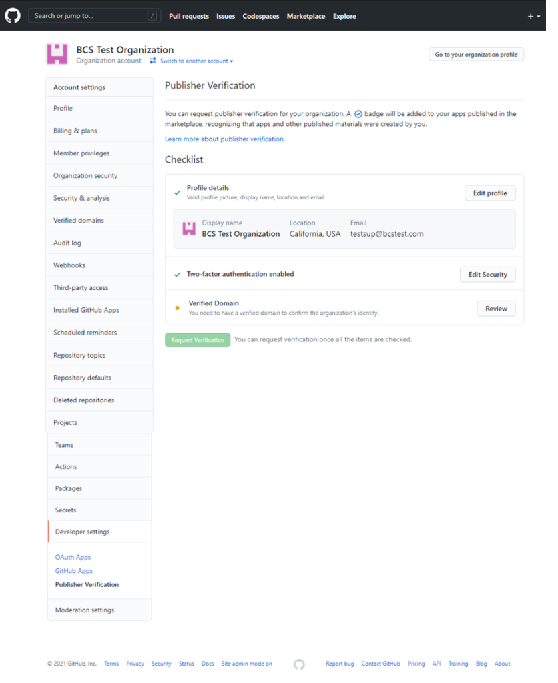The height and width of the screenshot is (683, 558).
Task: Click the green check next to Profile details
Action: point(177,193)
